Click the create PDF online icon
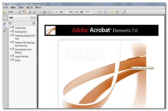 tap(20, 12)
